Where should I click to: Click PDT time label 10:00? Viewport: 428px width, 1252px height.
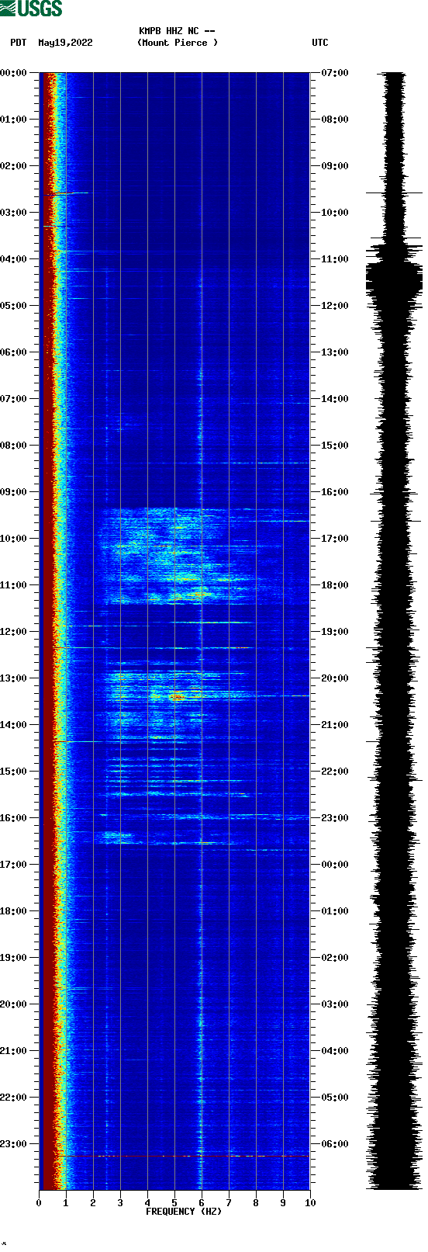click(x=14, y=539)
